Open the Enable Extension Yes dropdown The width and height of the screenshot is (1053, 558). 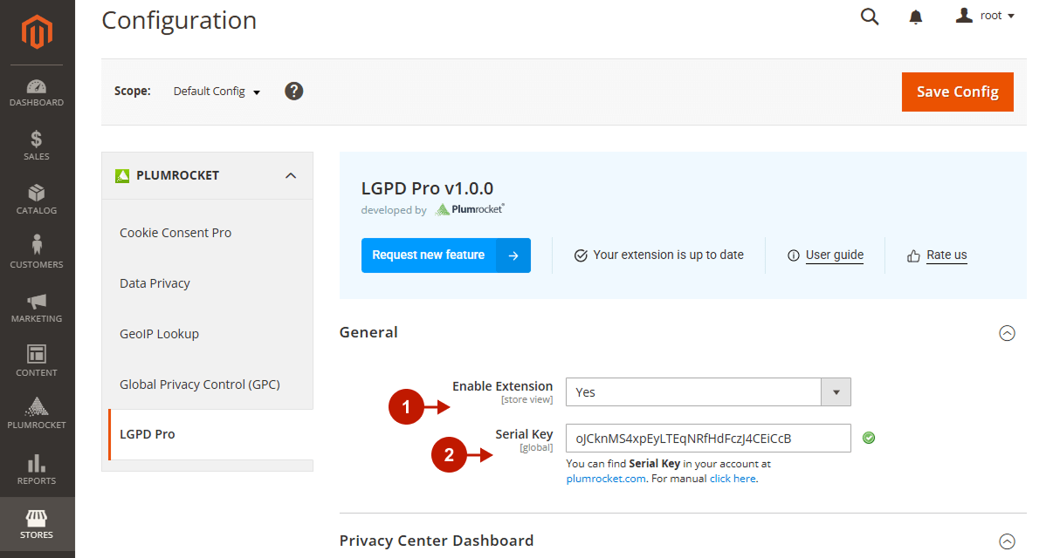[x=708, y=392]
